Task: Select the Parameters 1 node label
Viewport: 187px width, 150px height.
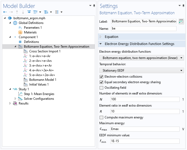Action: point(33,28)
